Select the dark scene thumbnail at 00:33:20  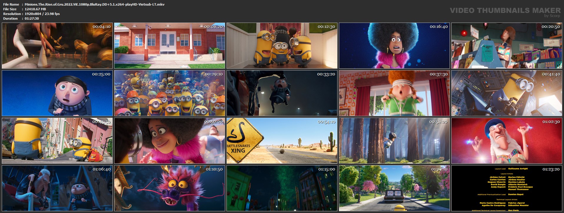click(x=282, y=93)
